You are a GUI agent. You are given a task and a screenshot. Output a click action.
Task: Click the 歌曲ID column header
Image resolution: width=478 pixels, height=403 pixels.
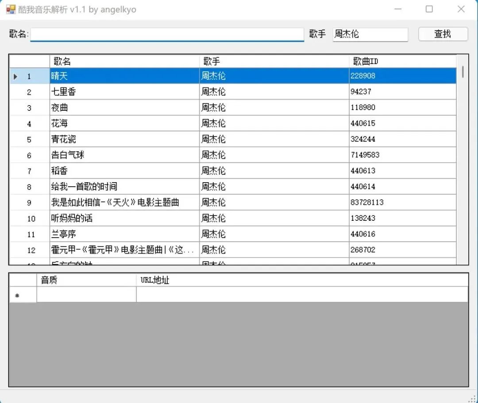pos(402,61)
